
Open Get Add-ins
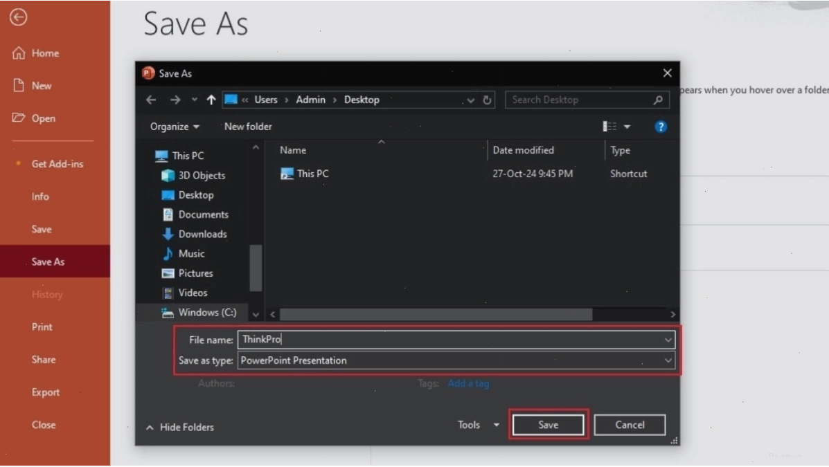coord(57,164)
